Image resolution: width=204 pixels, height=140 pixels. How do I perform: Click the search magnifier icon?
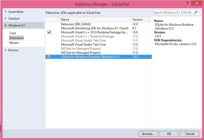(196, 12)
